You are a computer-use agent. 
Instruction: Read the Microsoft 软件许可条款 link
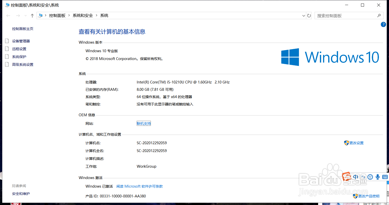[140, 186]
